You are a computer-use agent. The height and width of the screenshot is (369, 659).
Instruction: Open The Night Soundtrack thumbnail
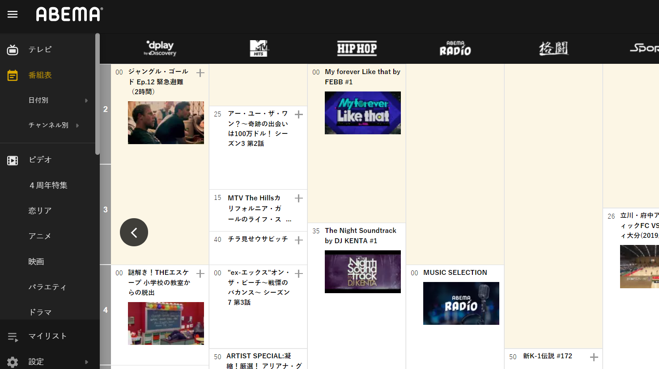pyautogui.click(x=363, y=272)
